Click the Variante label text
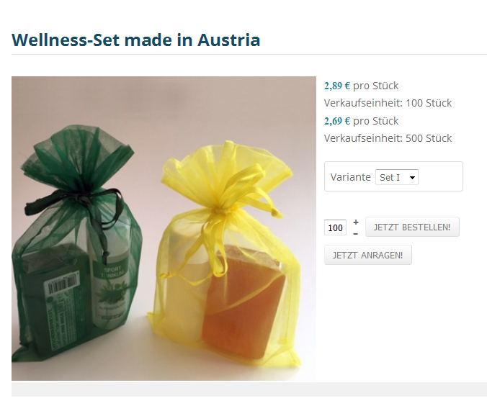The image size is (487, 406). [351, 177]
